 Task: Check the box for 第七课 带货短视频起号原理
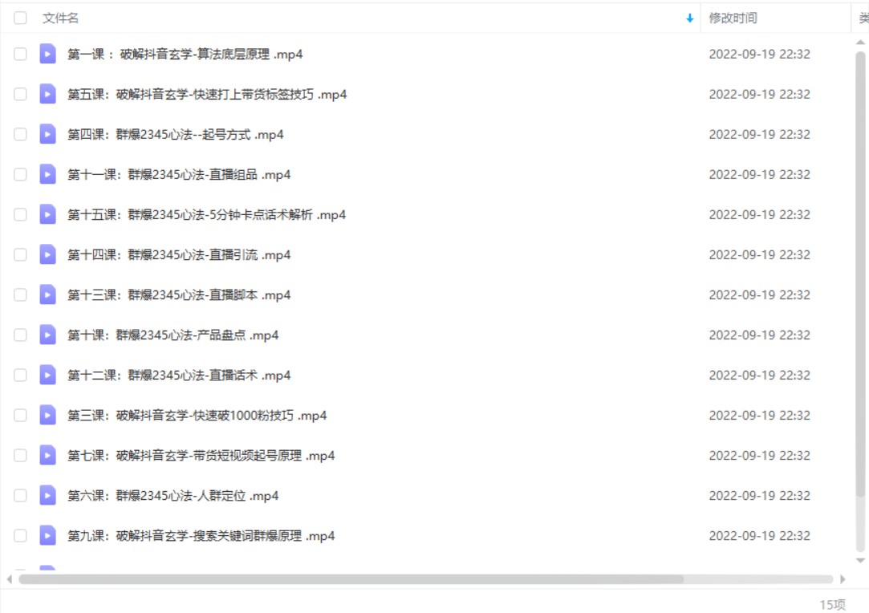[21, 456]
